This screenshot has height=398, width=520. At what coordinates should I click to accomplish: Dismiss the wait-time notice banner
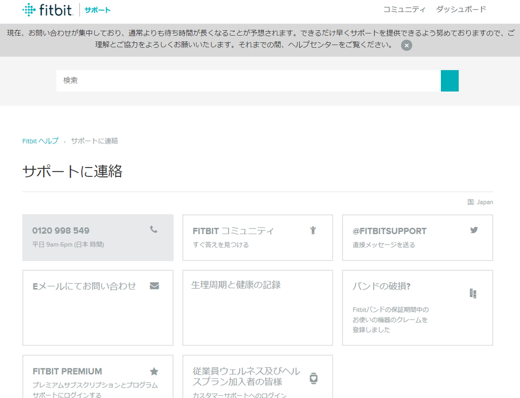(407, 45)
